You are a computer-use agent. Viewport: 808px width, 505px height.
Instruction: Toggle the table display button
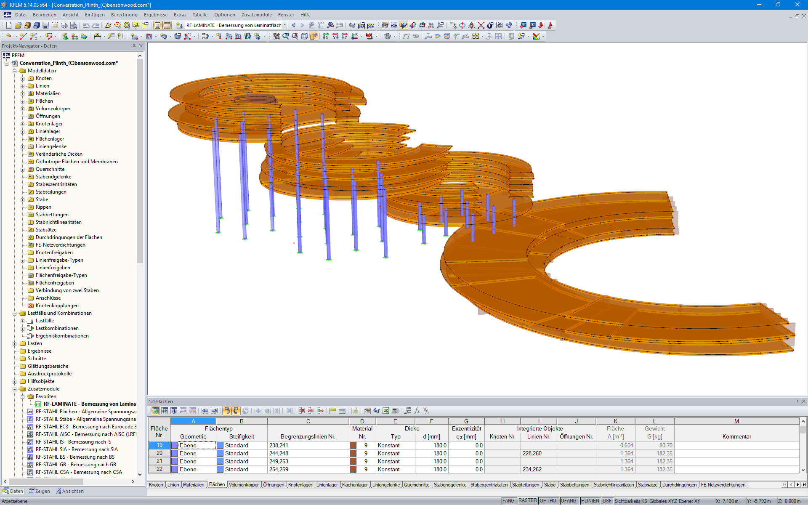[x=167, y=25]
